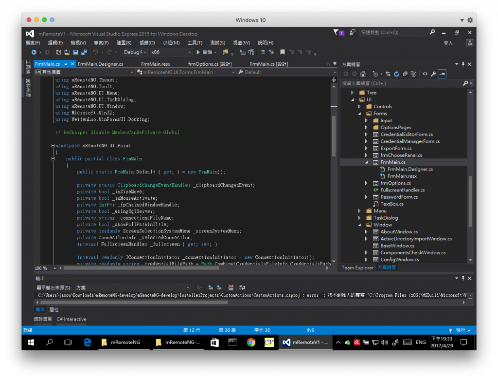Click Save All in the toolbar

(84, 52)
